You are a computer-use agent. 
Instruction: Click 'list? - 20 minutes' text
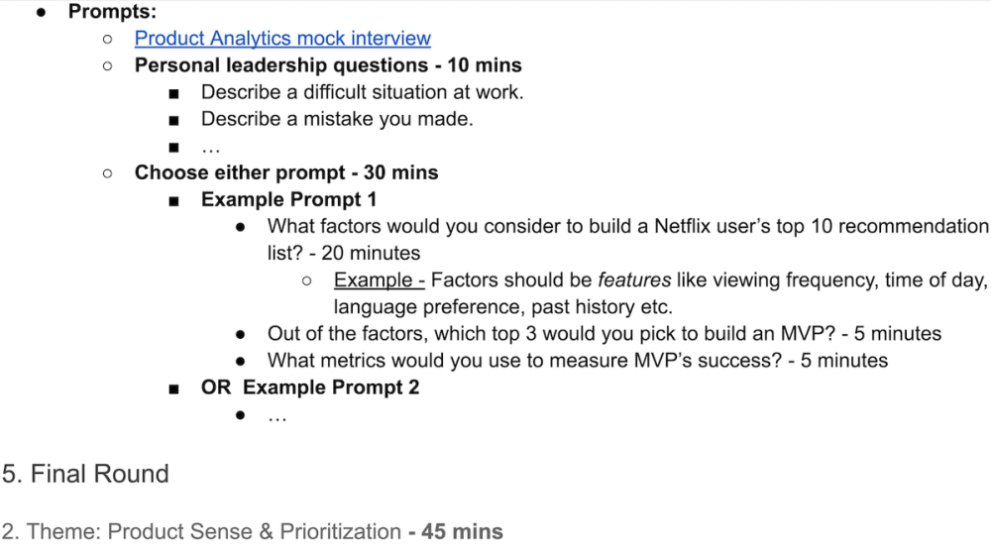point(344,254)
